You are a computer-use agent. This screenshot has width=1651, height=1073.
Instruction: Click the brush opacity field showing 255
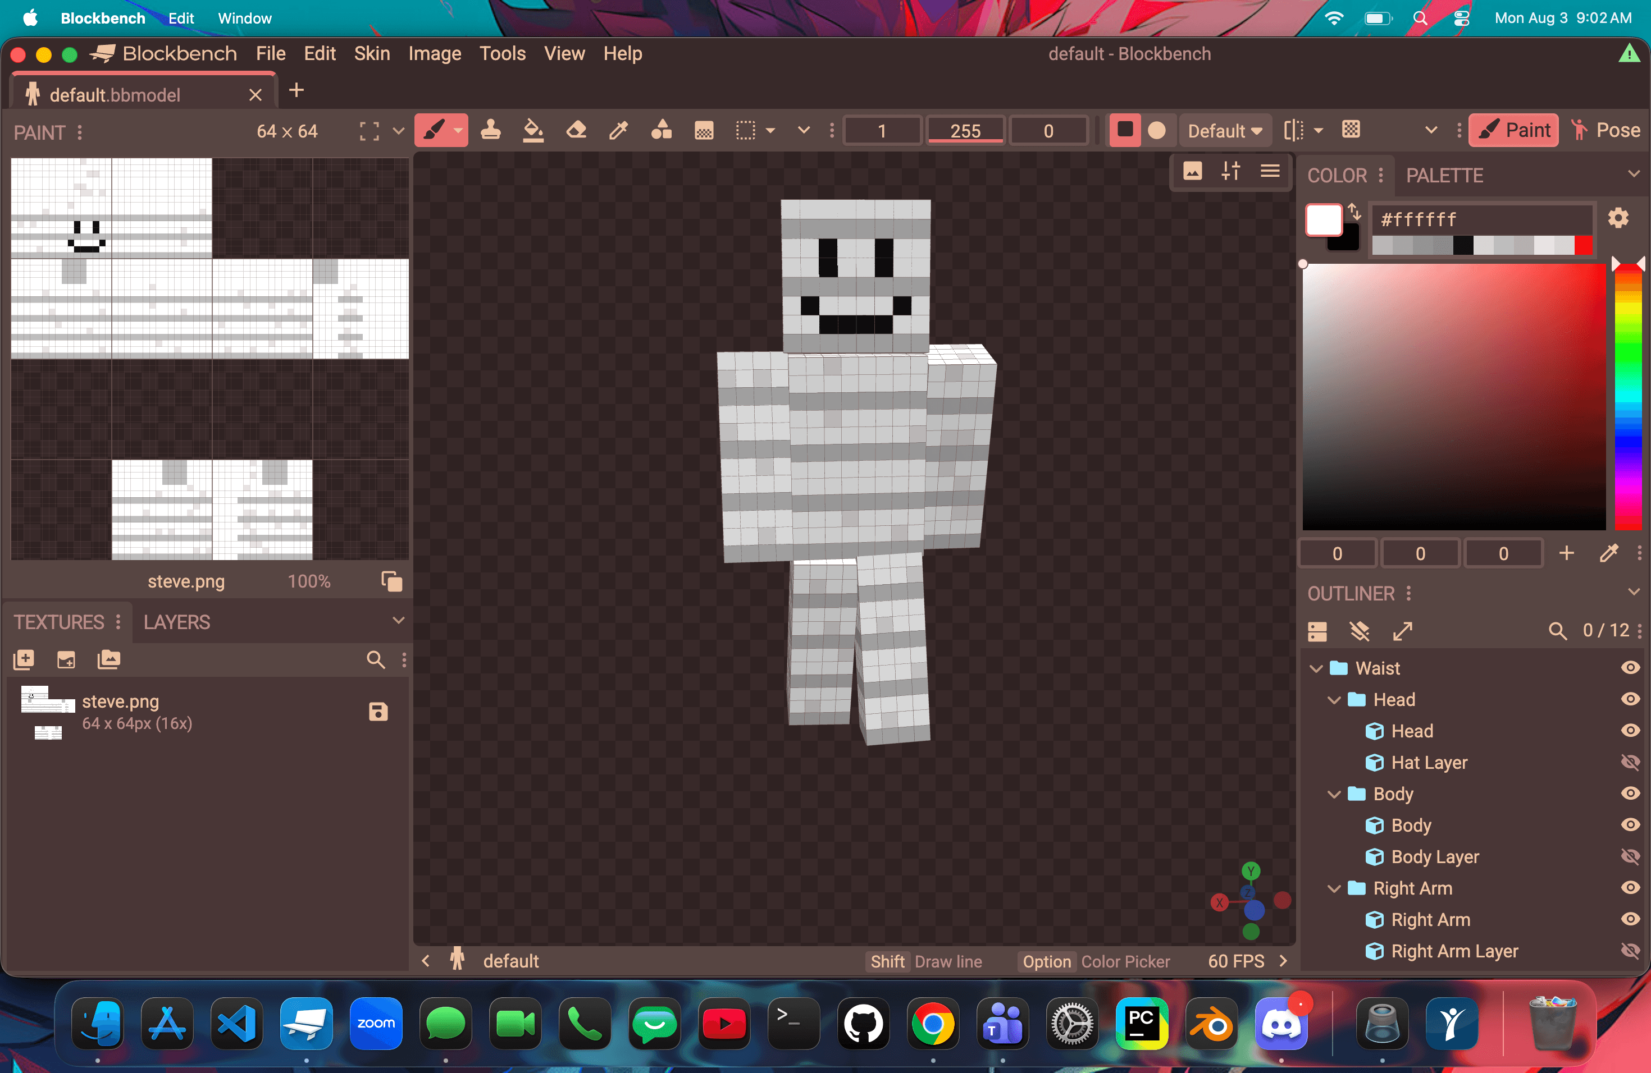coord(965,130)
